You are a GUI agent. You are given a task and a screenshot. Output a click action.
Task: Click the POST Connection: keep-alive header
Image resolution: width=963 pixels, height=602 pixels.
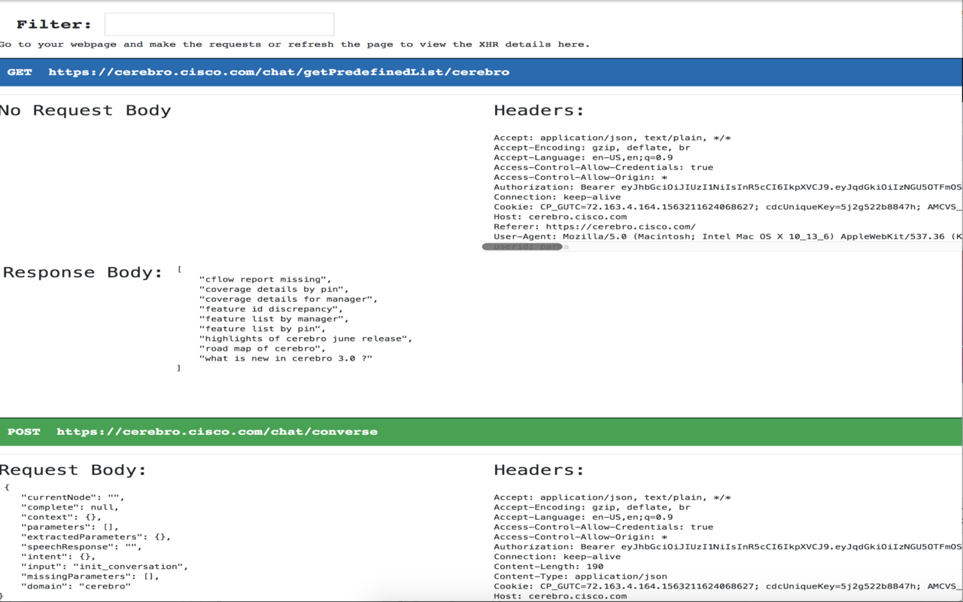pos(557,556)
